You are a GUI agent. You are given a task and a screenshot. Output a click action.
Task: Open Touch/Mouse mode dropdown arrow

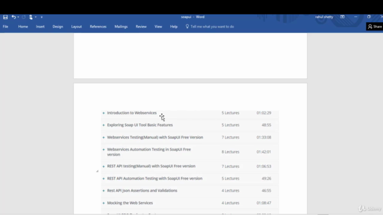36,17
